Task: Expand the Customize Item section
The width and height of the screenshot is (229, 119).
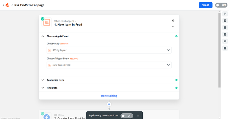Action: pyautogui.click(x=109, y=80)
